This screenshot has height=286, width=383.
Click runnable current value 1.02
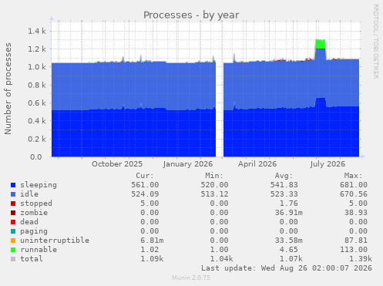(150, 250)
